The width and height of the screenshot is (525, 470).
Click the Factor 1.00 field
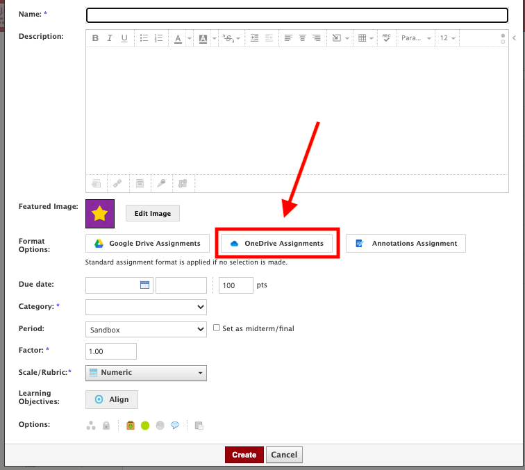click(x=111, y=351)
